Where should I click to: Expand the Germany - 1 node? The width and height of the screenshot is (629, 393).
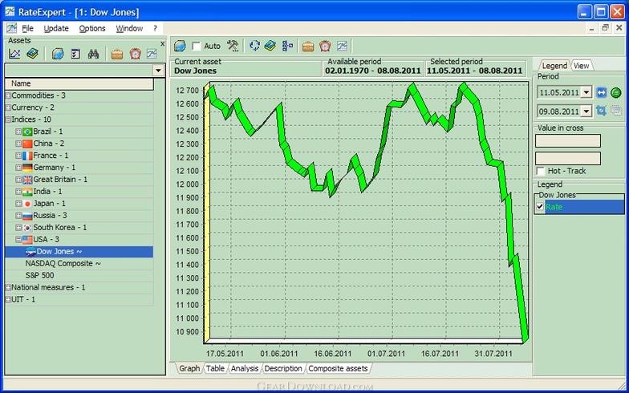[18, 168]
